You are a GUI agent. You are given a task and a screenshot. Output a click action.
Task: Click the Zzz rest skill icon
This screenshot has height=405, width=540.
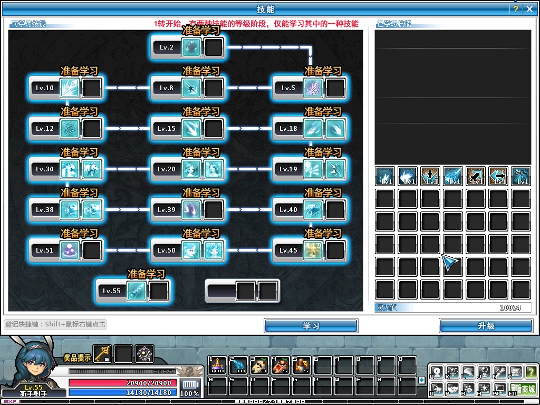pos(520,176)
